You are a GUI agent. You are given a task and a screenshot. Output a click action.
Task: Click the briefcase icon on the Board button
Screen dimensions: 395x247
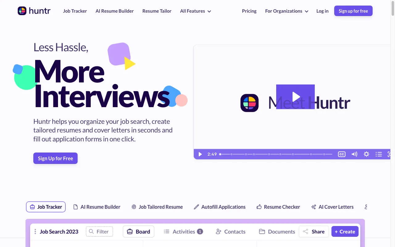point(130,232)
